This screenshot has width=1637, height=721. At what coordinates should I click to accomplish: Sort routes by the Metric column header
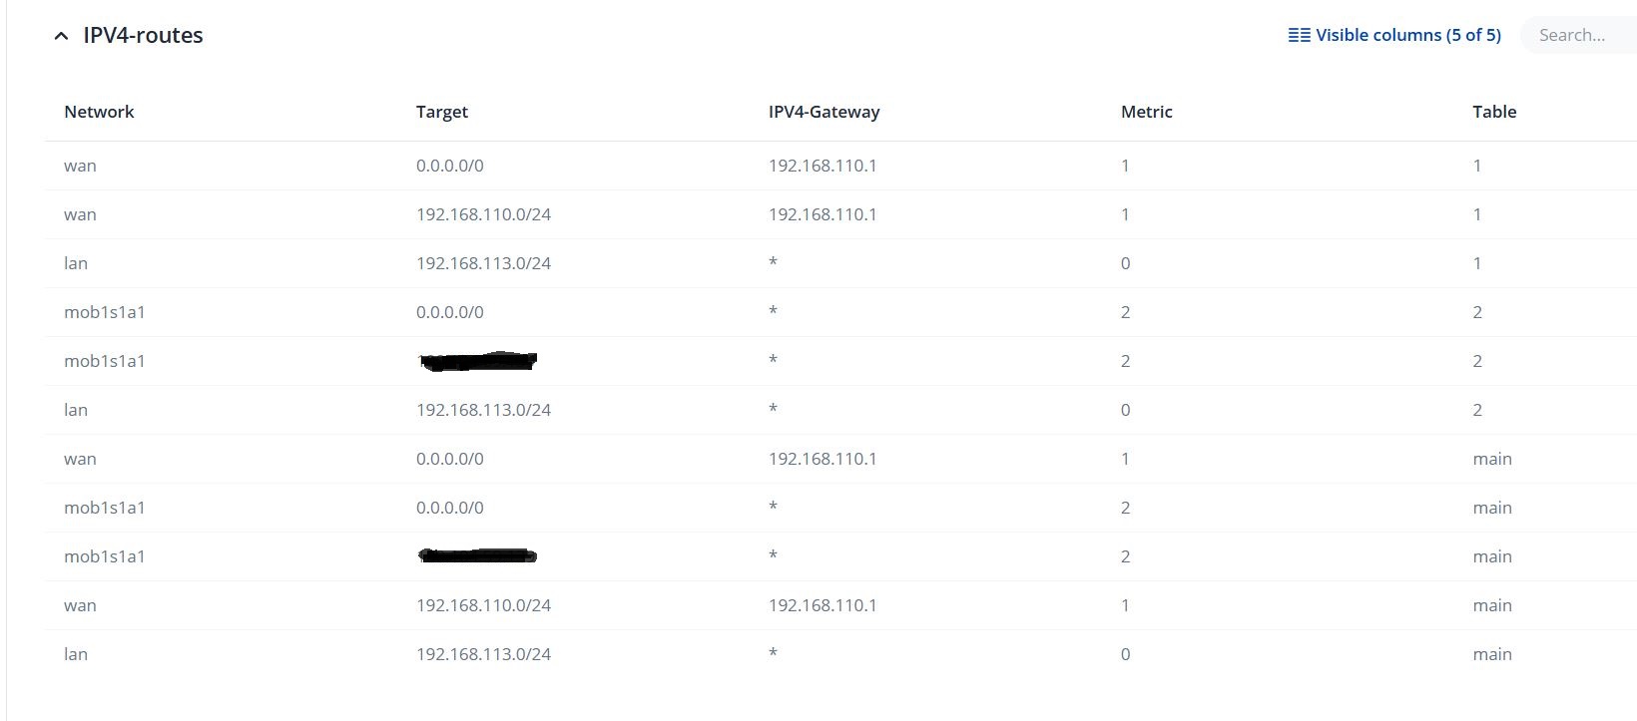point(1146,112)
